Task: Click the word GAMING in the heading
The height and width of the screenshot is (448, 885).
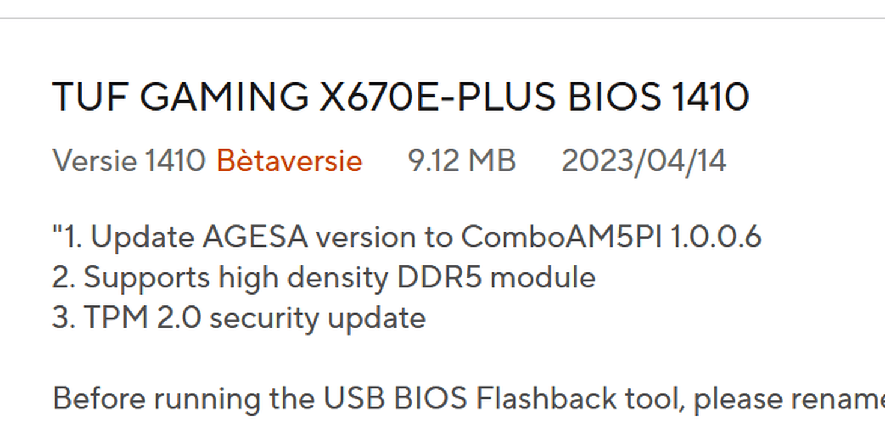Action: click(x=224, y=97)
